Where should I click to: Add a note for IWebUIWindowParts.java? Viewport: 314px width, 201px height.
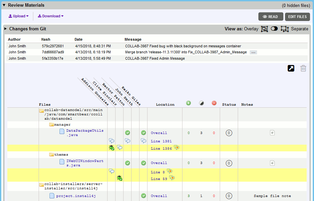[272, 163]
